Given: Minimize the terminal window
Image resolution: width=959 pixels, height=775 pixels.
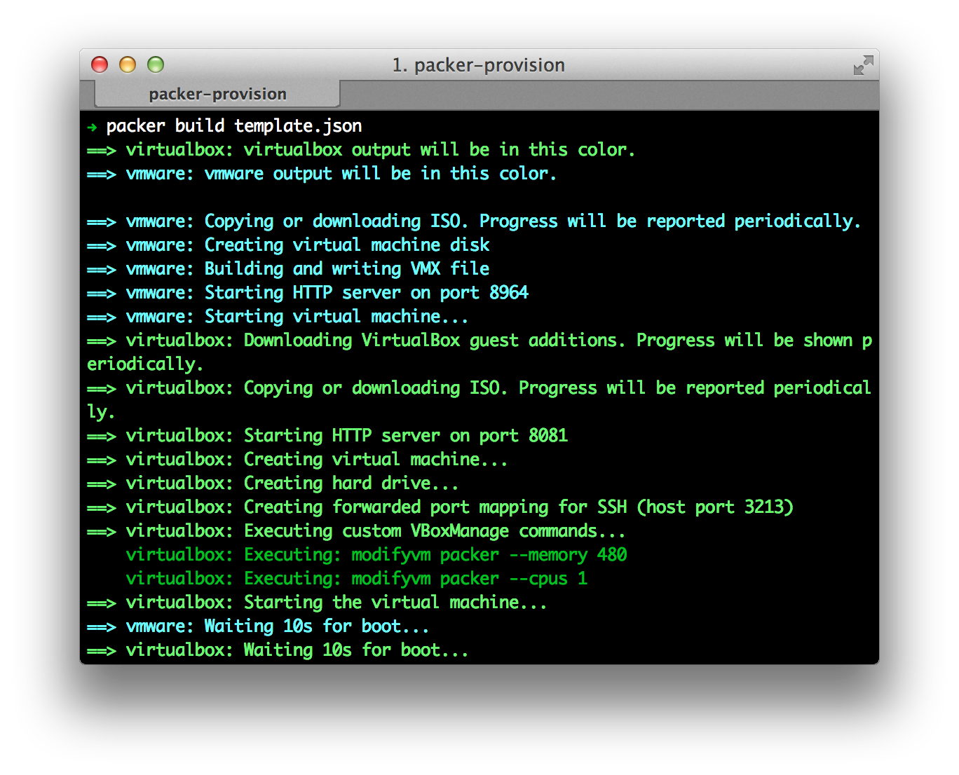Looking at the screenshot, I should [x=128, y=64].
